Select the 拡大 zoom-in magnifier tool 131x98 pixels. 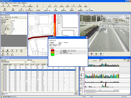[50, 6]
